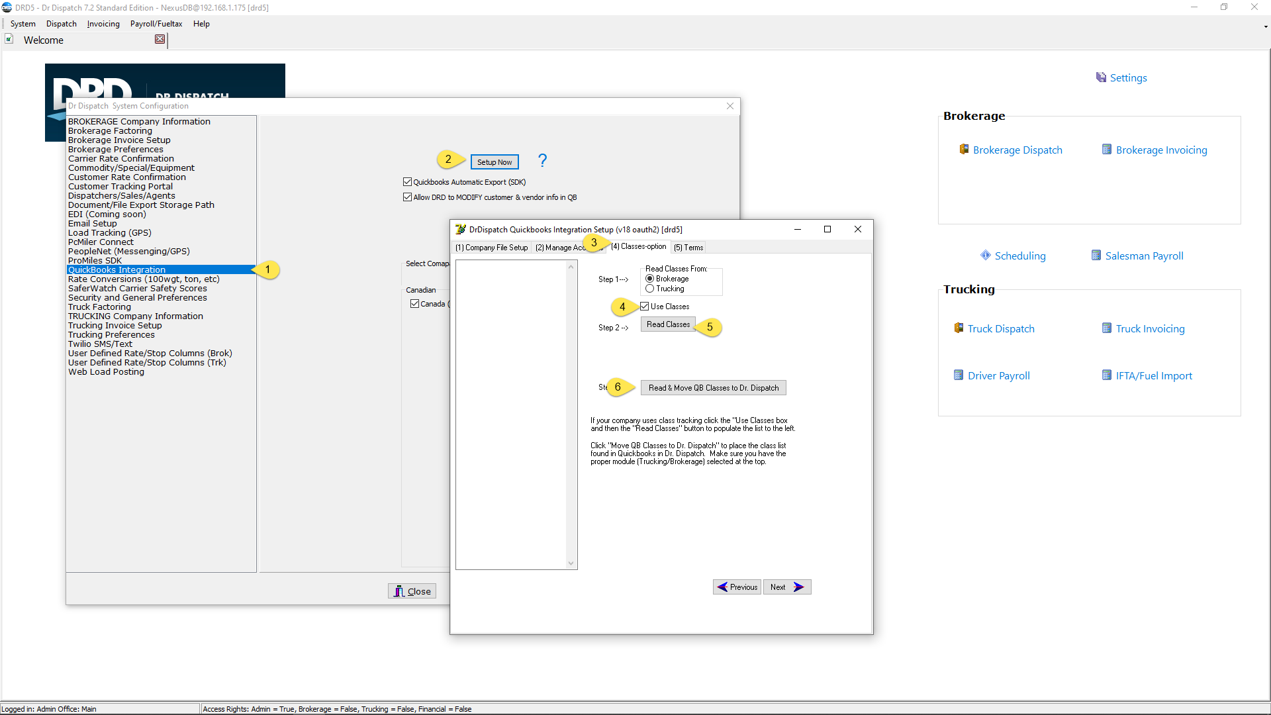
Task: Open the Payroll/Fueltax menu
Action: click(156, 24)
